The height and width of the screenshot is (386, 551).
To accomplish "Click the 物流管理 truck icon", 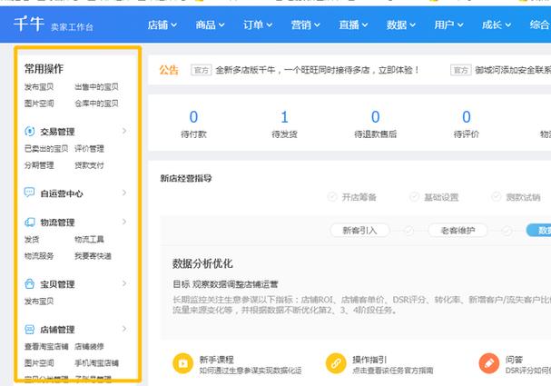I will click(30, 222).
